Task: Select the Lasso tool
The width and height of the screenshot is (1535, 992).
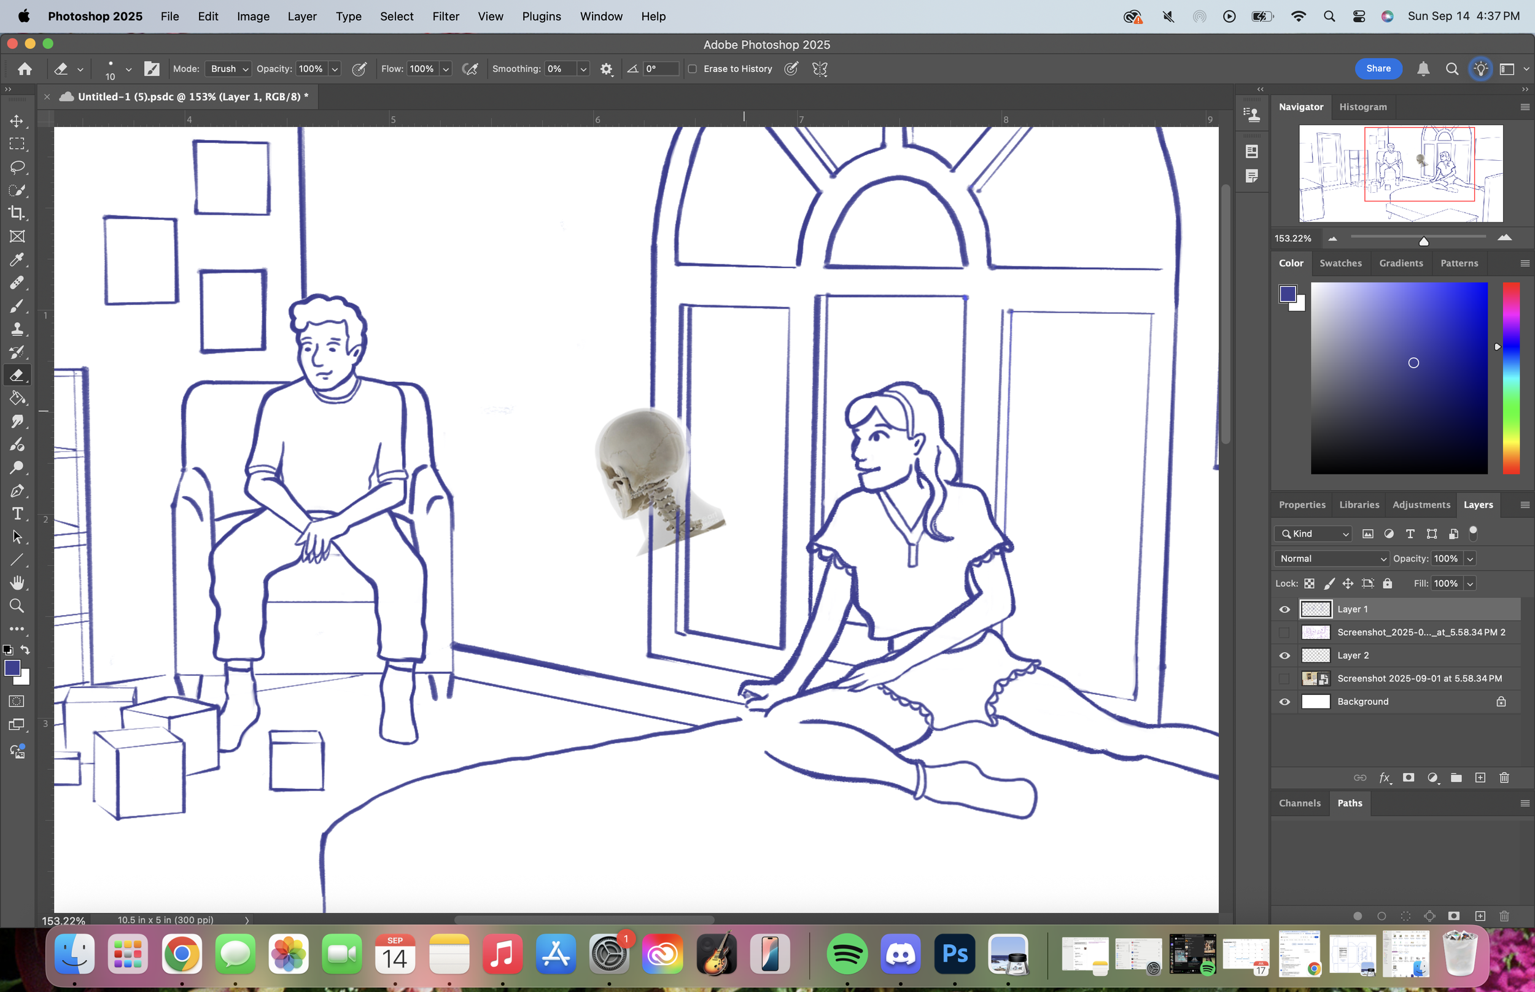Action: [x=17, y=167]
